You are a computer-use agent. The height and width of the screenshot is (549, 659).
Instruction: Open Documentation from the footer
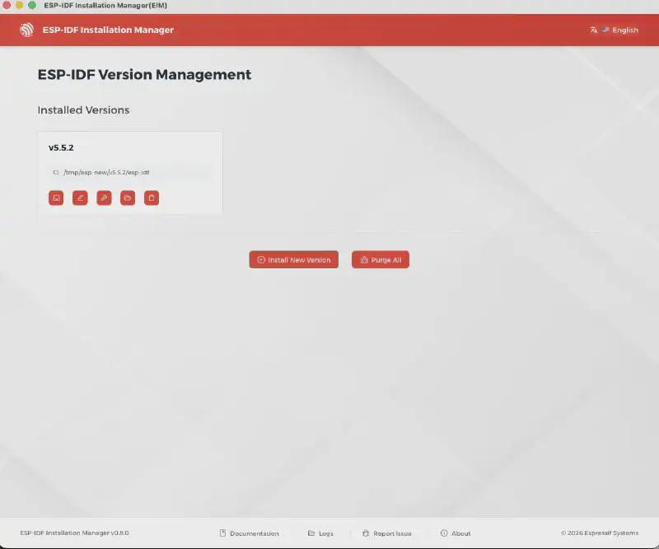click(255, 533)
